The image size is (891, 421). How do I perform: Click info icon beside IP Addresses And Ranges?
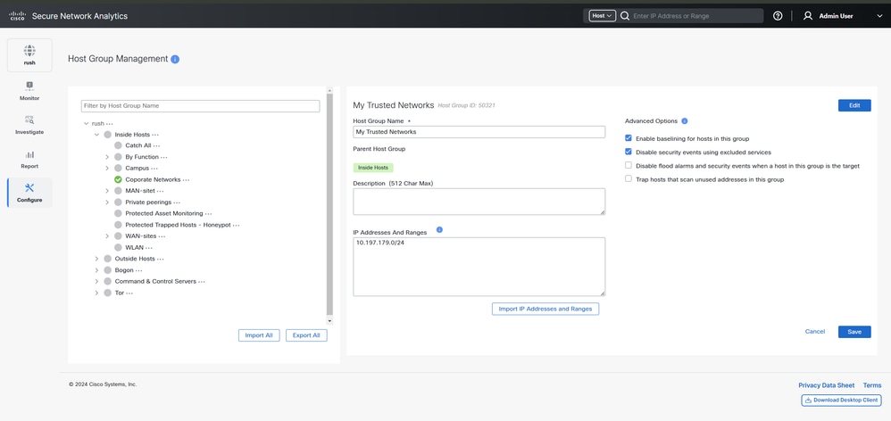439,230
